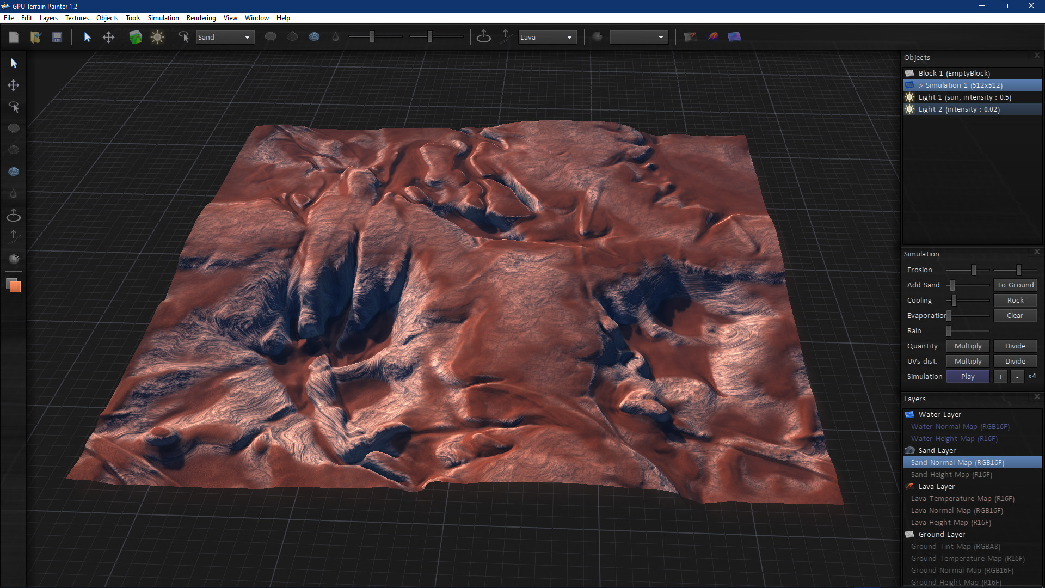Select the Move tool in left sidebar
The height and width of the screenshot is (588, 1045).
(x=14, y=85)
